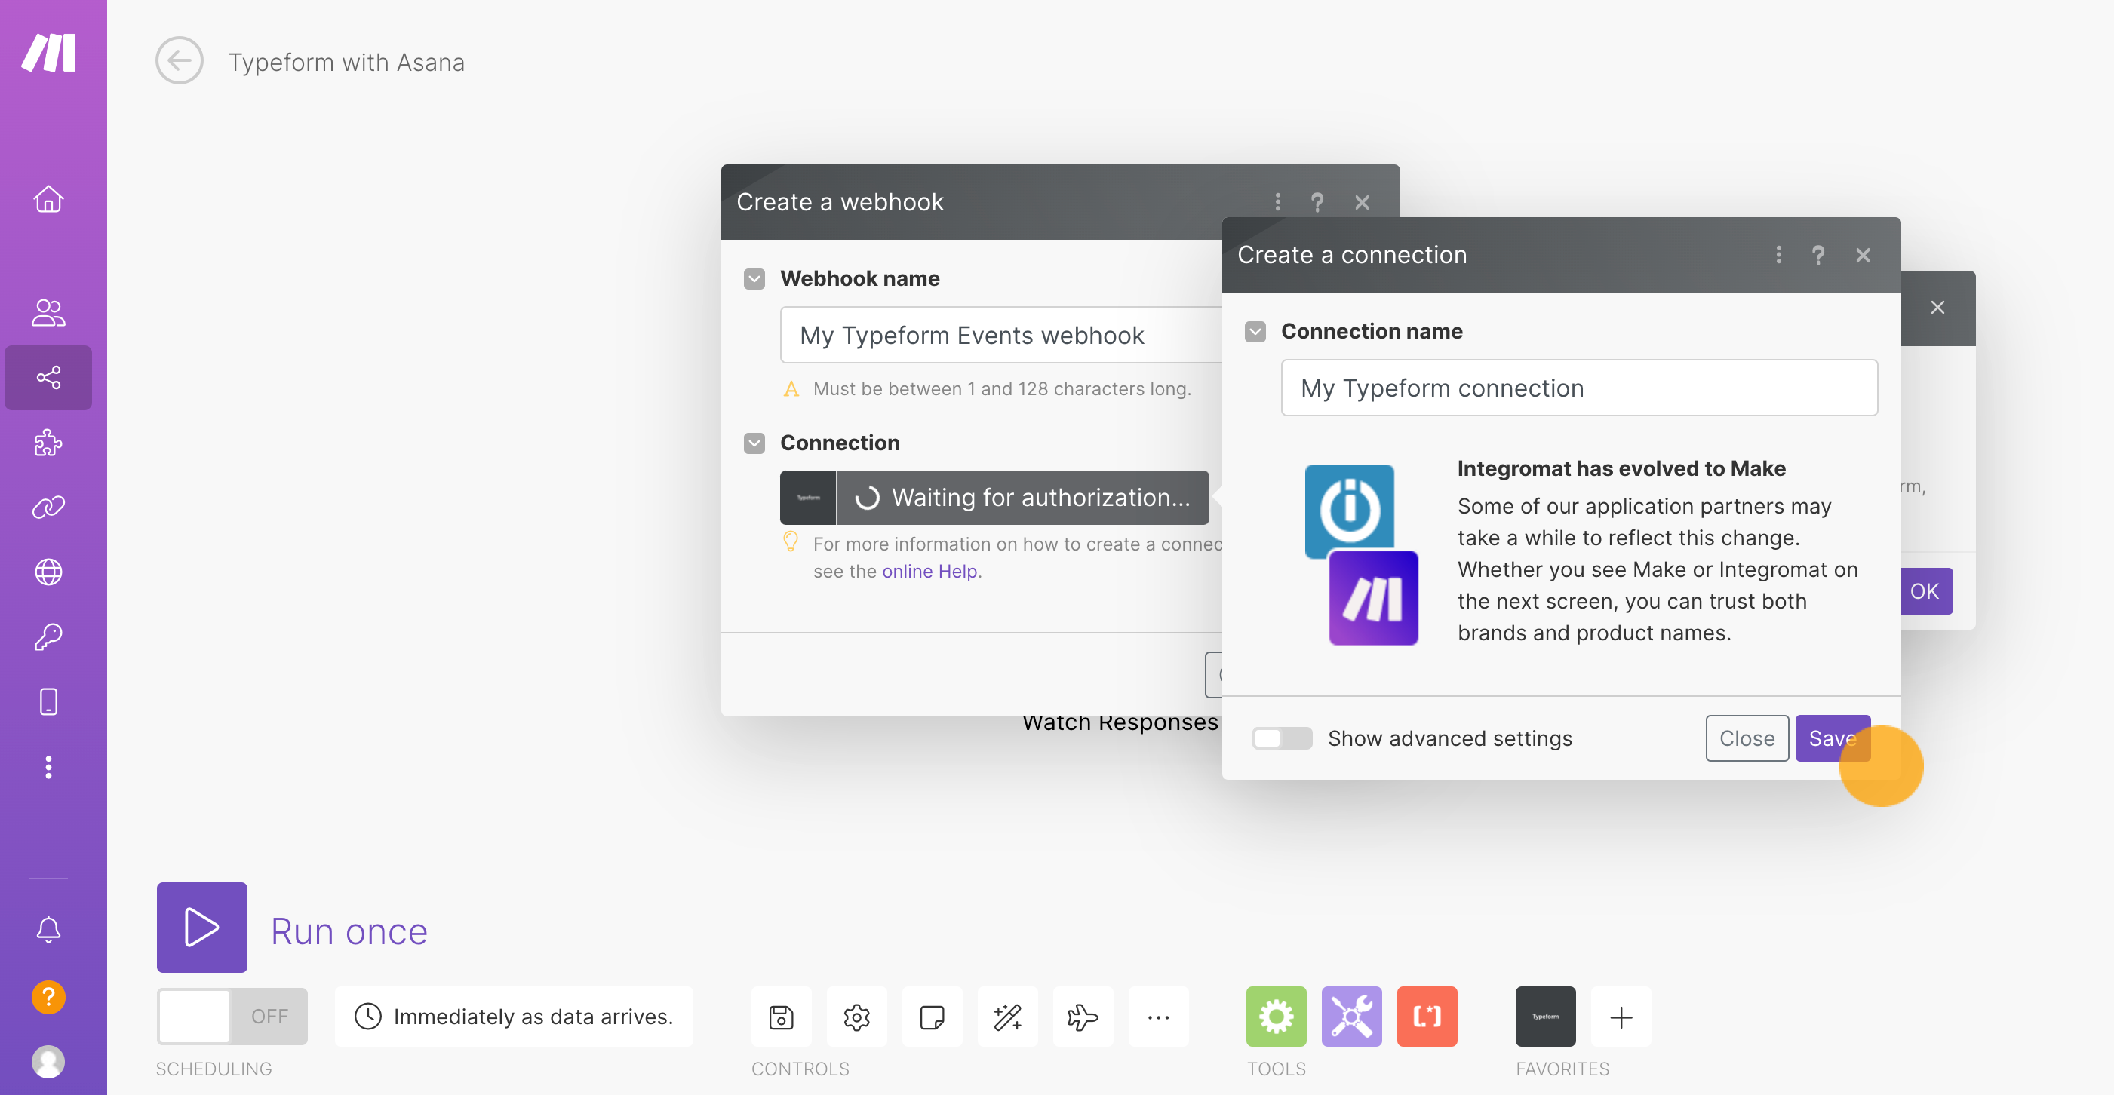The width and height of the screenshot is (2114, 1095).
Task: Open Home from the sidebar
Action: point(48,199)
